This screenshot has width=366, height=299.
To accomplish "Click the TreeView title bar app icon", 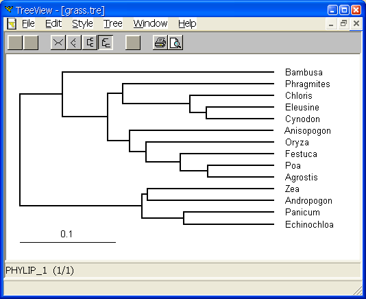I will click(9, 10).
